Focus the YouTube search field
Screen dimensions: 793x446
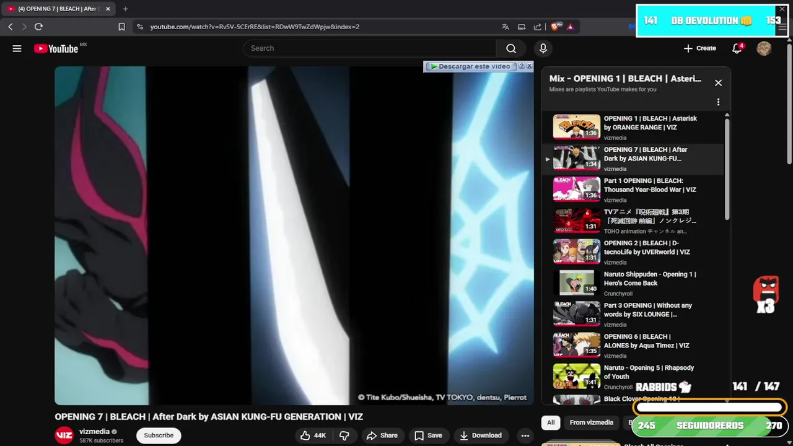click(370, 48)
